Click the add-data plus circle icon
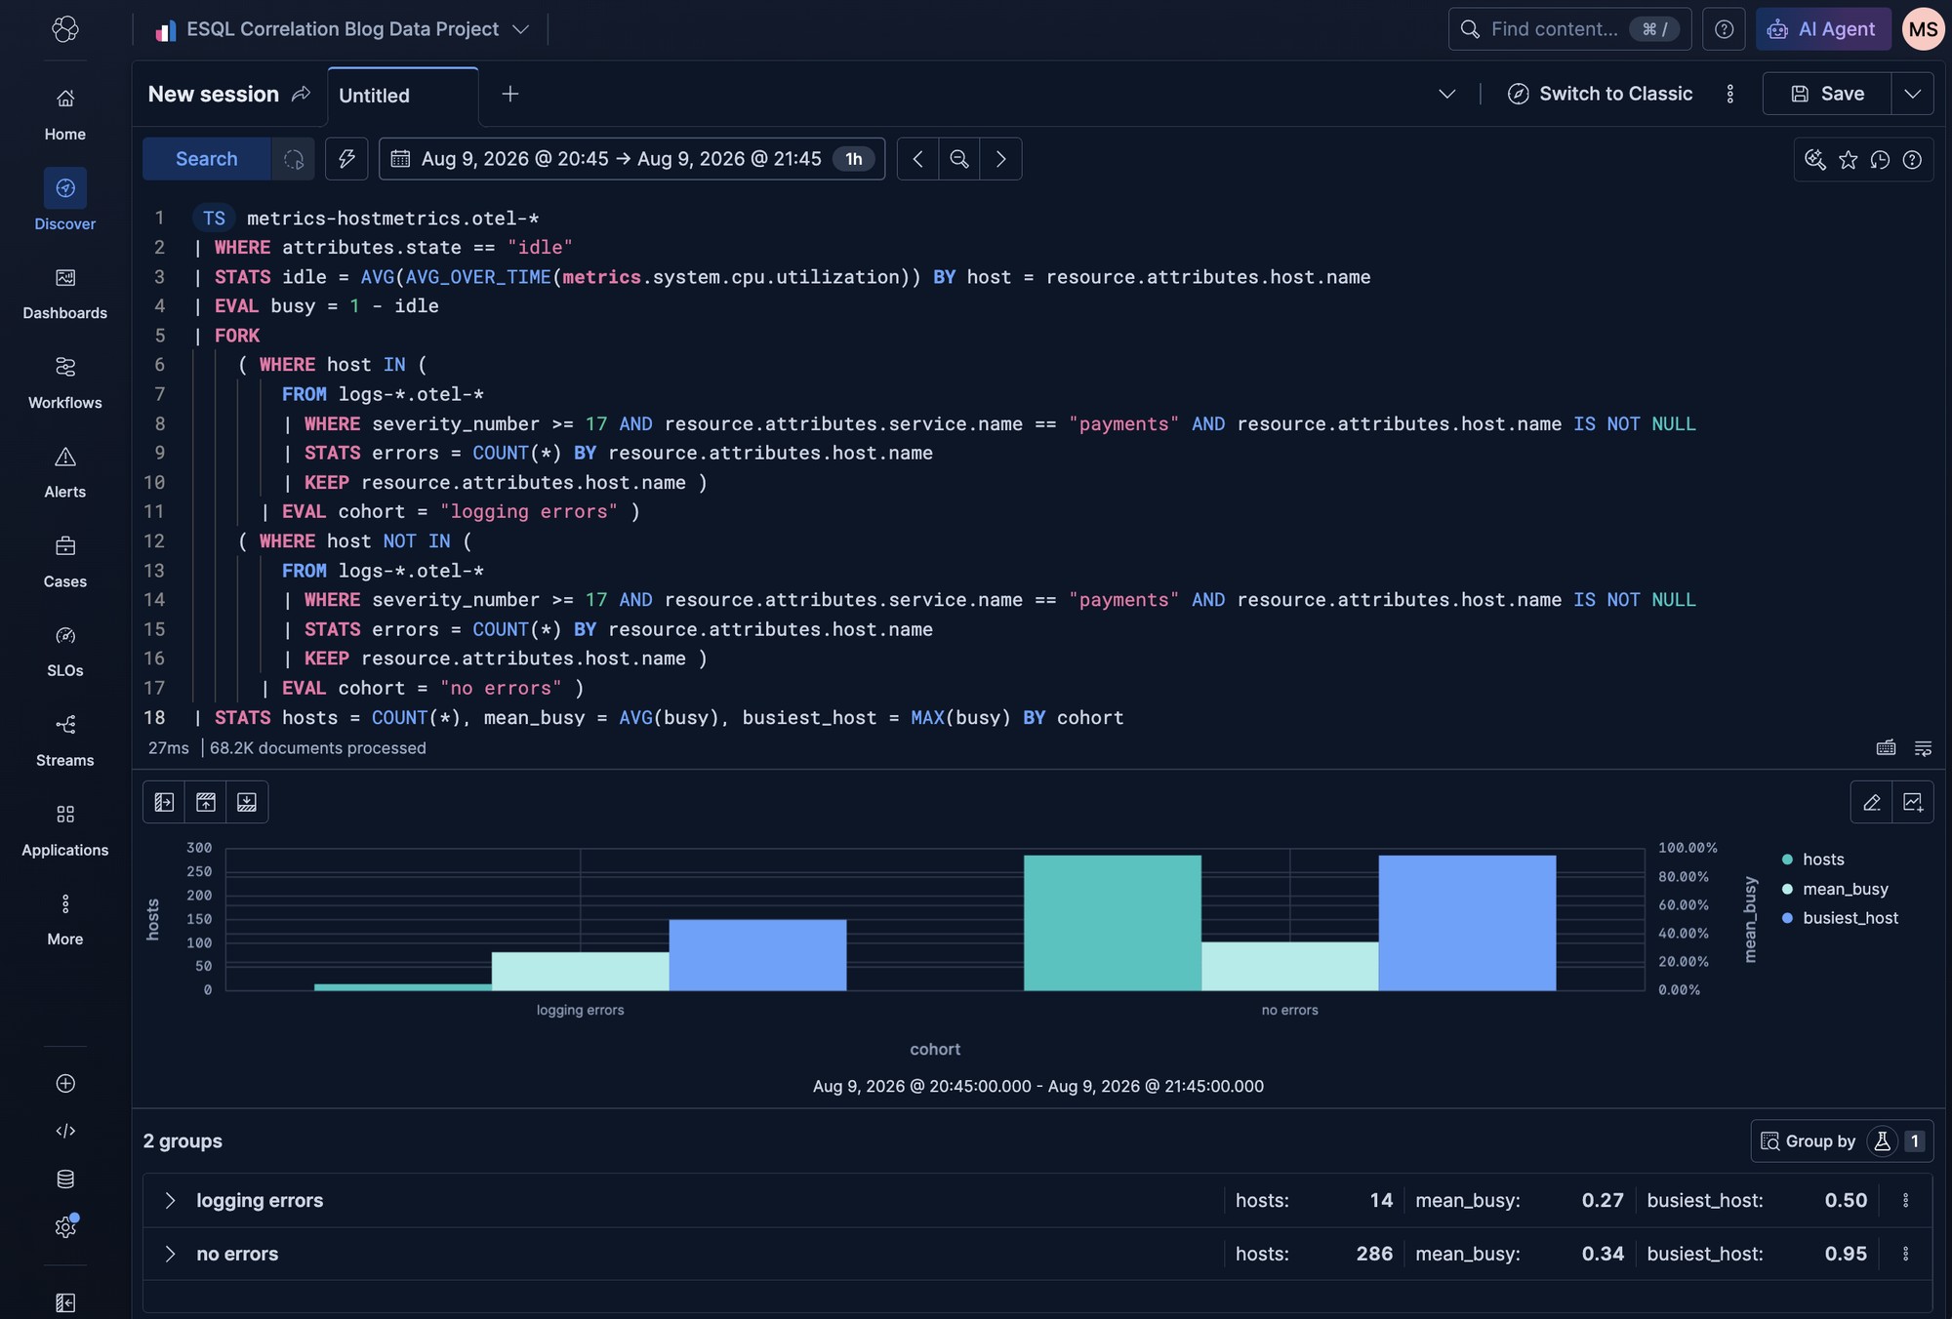The width and height of the screenshot is (1952, 1319). click(65, 1083)
